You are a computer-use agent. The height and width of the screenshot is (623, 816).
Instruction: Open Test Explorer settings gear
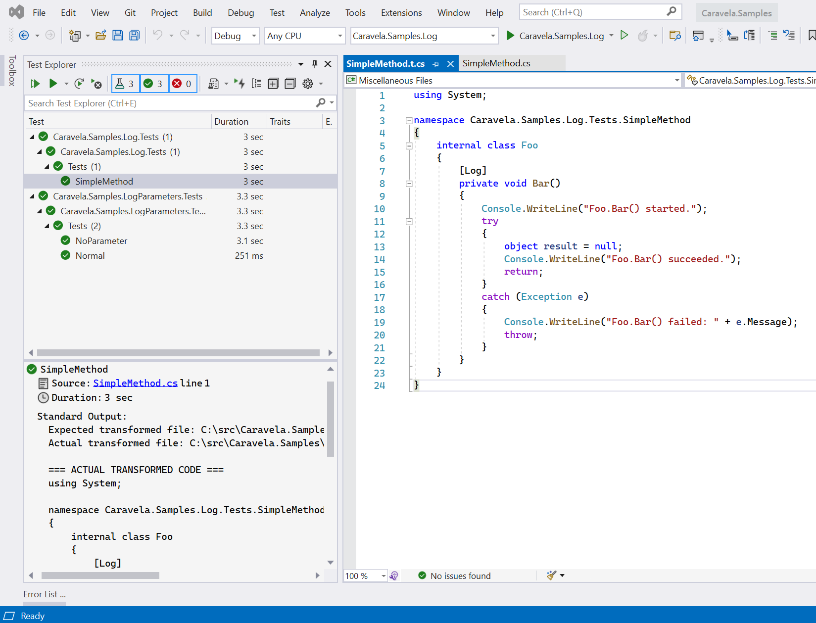308,84
